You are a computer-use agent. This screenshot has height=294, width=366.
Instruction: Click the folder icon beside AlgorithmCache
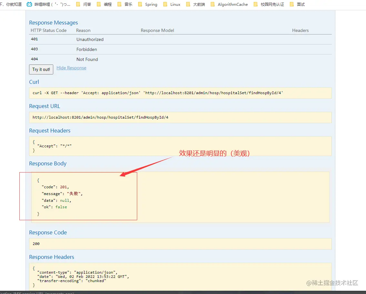213,4
